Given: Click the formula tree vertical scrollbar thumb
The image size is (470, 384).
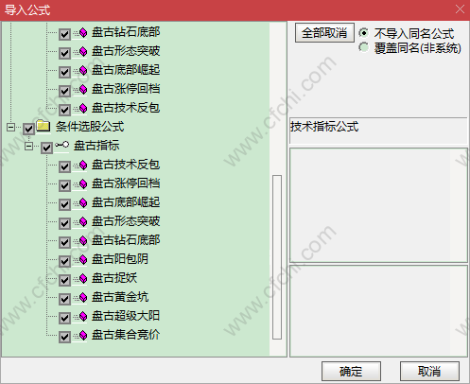Looking at the screenshot, I should point(277,257).
